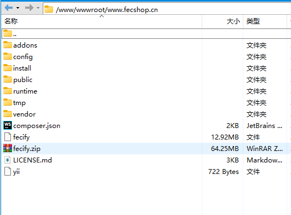Select the LICENSE.md Markdown file icon
The image size is (291, 215).
pyautogui.click(x=8, y=160)
